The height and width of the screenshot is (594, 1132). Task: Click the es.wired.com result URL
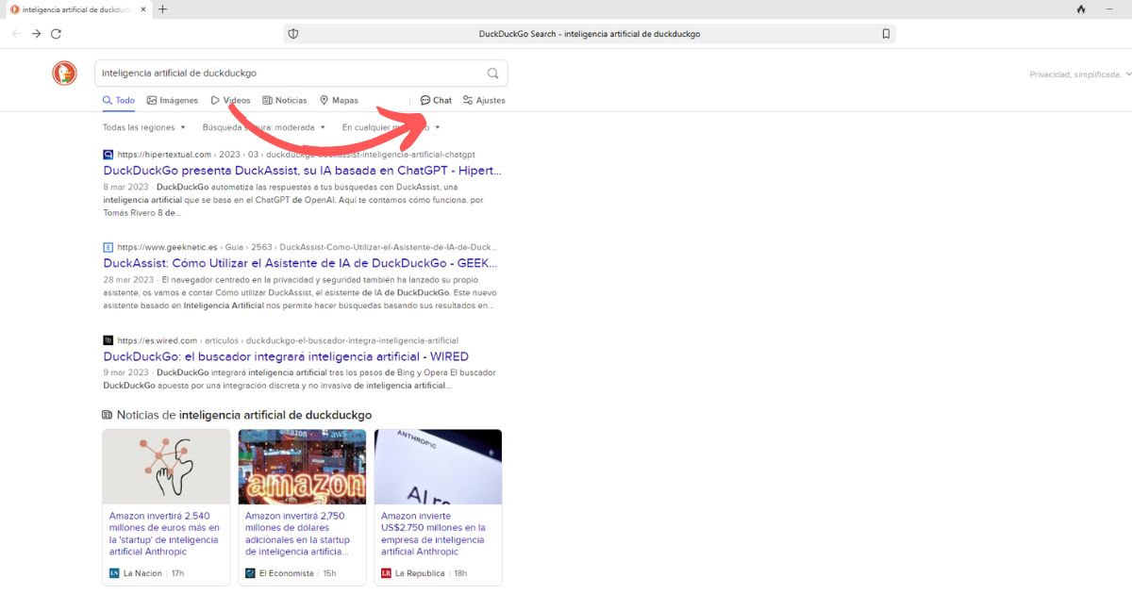click(288, 340)
